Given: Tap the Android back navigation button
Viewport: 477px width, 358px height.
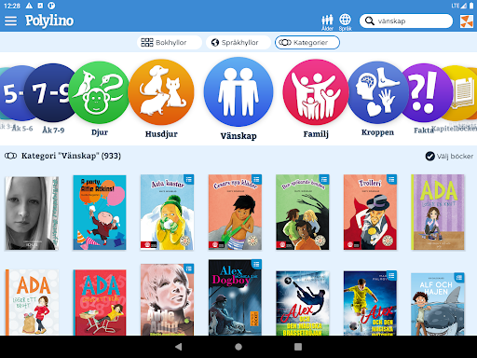Looking at the screenshot, I should pos(179,347).
